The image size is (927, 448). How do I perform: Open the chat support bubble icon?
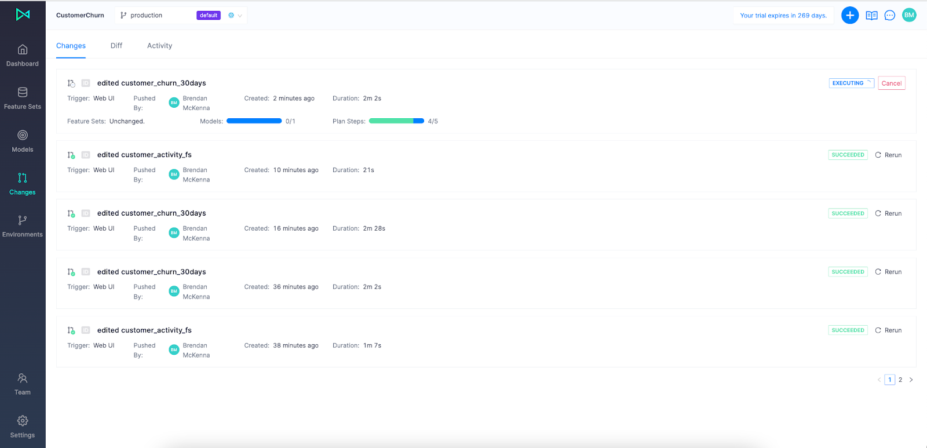(890, 16)
